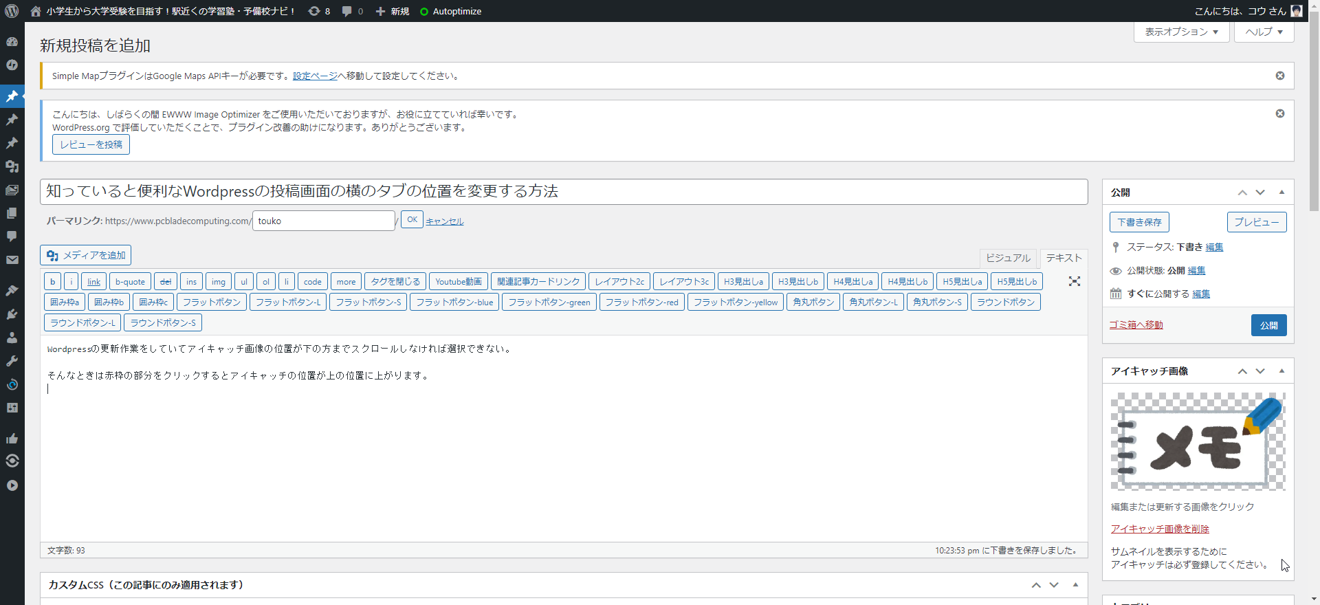Click the メディアを追加 button

(85, 255)
